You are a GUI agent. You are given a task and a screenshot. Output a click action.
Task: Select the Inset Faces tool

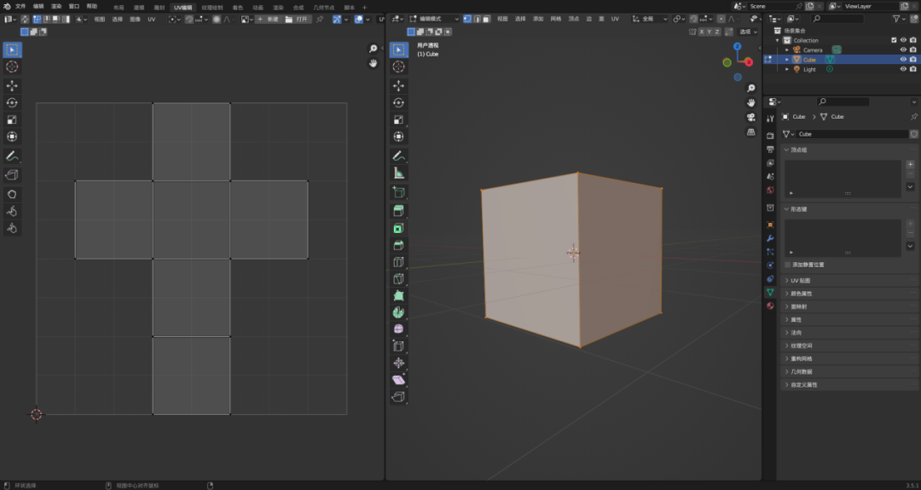pyautogui.click(x=399, y=228)
